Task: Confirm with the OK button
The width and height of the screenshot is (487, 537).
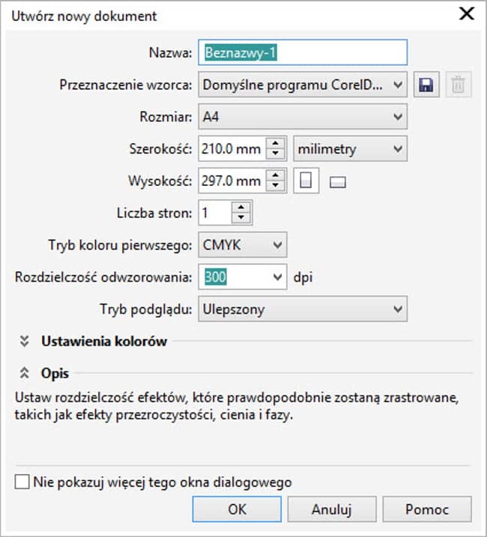Action: coord(237,509)
